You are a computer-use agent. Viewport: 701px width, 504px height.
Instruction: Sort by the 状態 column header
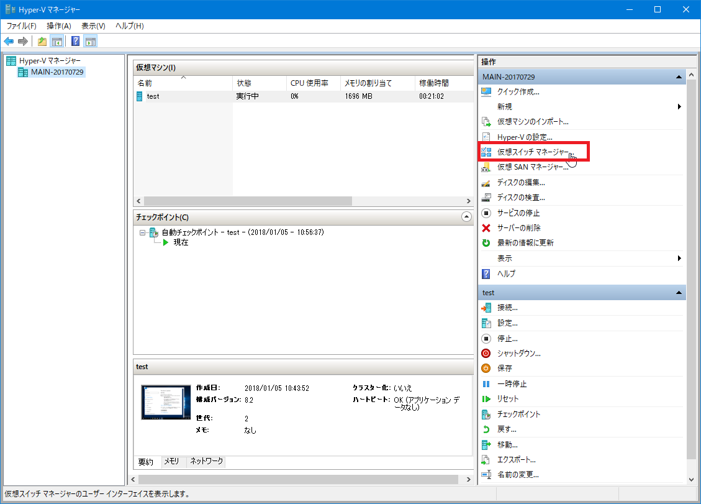260,83
